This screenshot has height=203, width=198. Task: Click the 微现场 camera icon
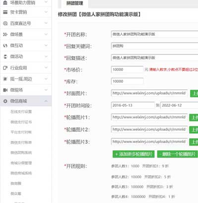pos(5,90)
